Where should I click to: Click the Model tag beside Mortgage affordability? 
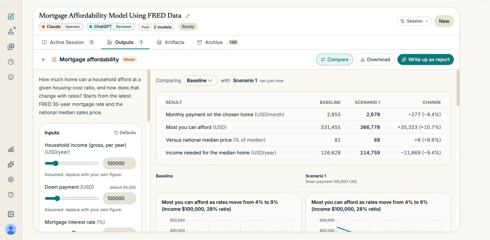(129, 59)
